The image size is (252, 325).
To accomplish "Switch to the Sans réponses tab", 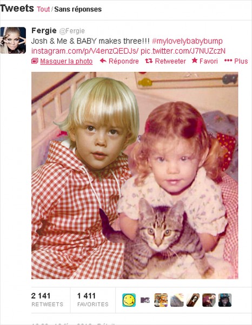I will [x=78, y=9].
